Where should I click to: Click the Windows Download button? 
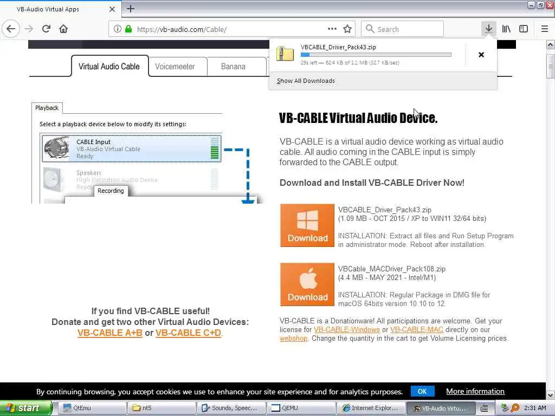[x=307, y=225]
